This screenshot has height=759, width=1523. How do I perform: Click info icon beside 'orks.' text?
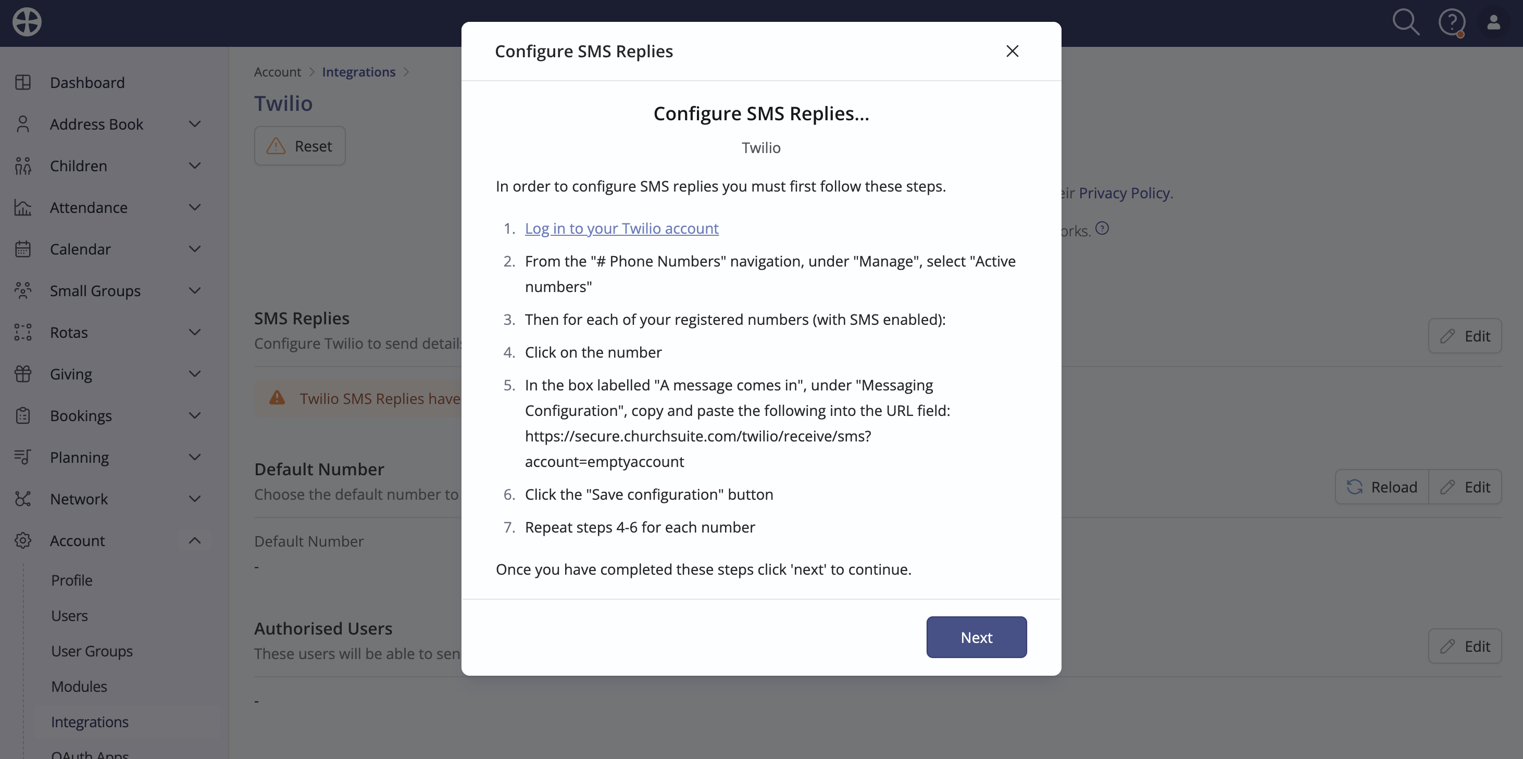[x=1102, y=228]
